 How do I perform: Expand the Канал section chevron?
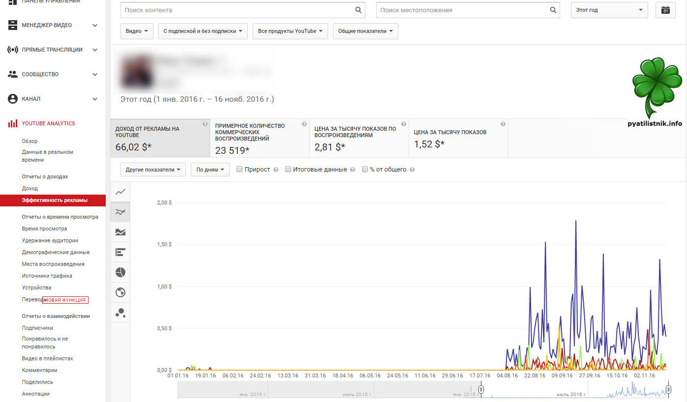pos(95,99)
